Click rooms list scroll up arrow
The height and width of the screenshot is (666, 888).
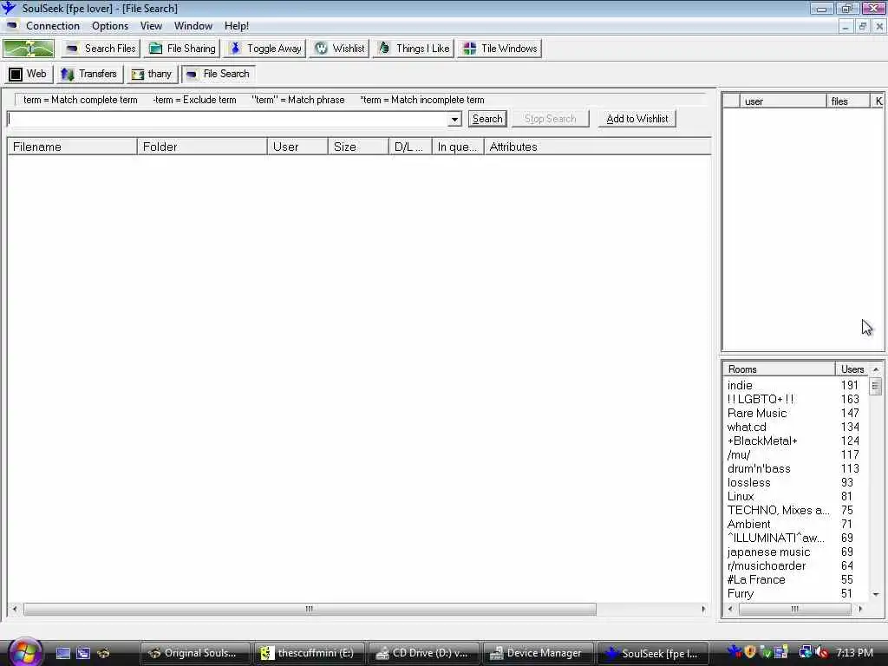click(x=876, y=369)
